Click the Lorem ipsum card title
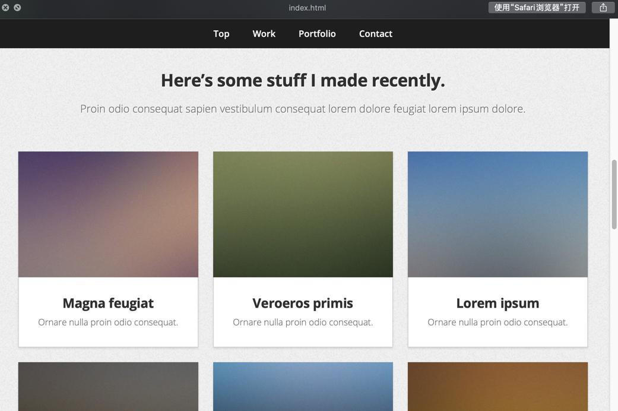This screenshot has height=411, width=618. click(497, 303)
